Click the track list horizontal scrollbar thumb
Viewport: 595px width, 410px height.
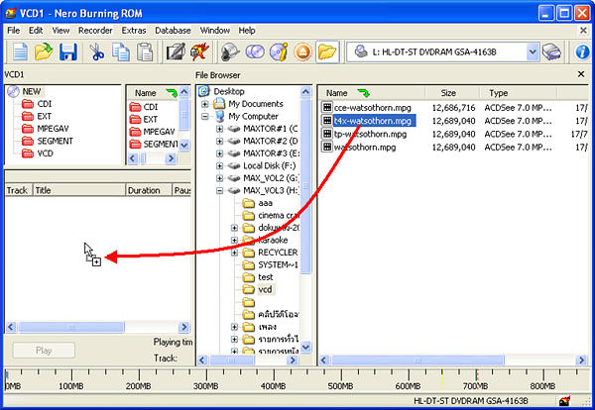[71, 327]
